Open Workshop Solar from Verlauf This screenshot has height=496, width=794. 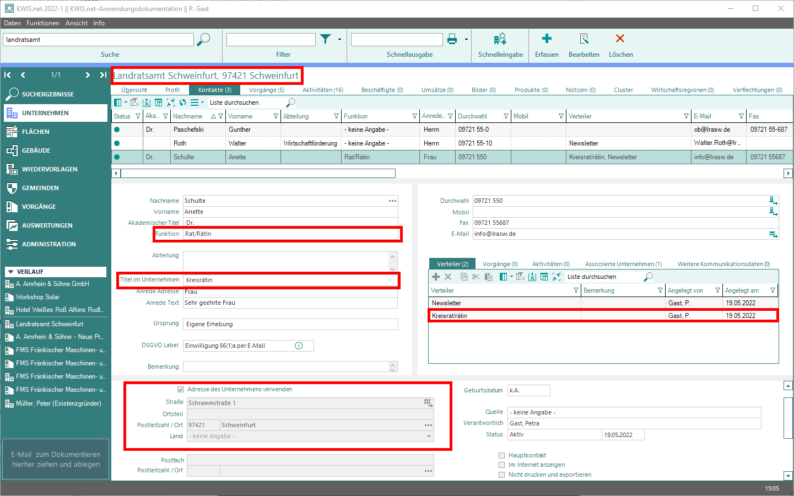37,297
